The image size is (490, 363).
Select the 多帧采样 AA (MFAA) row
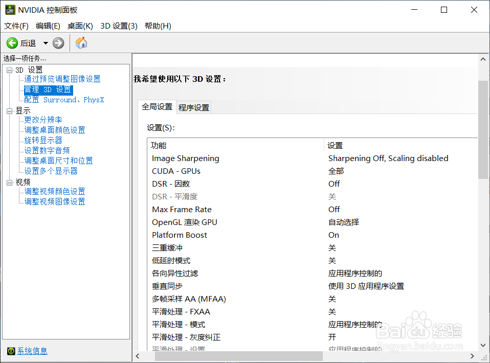313,299
